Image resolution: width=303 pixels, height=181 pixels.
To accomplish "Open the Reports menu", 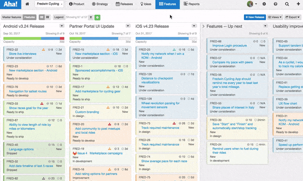I will 192,4.
